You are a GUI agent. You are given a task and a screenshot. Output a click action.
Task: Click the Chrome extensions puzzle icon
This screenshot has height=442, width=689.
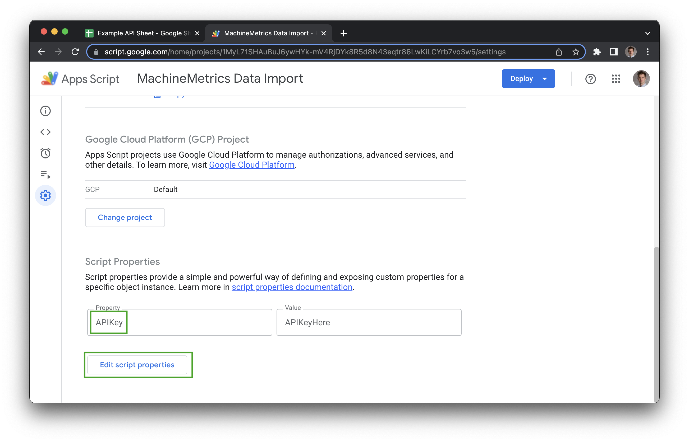597,52
